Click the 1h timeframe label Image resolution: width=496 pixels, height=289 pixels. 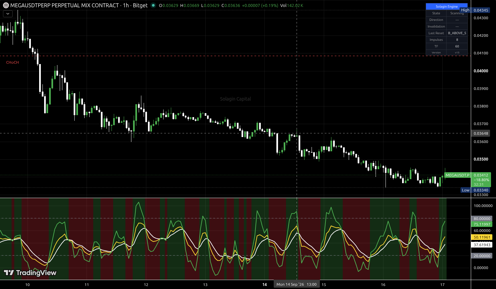[x=126, y=5]
